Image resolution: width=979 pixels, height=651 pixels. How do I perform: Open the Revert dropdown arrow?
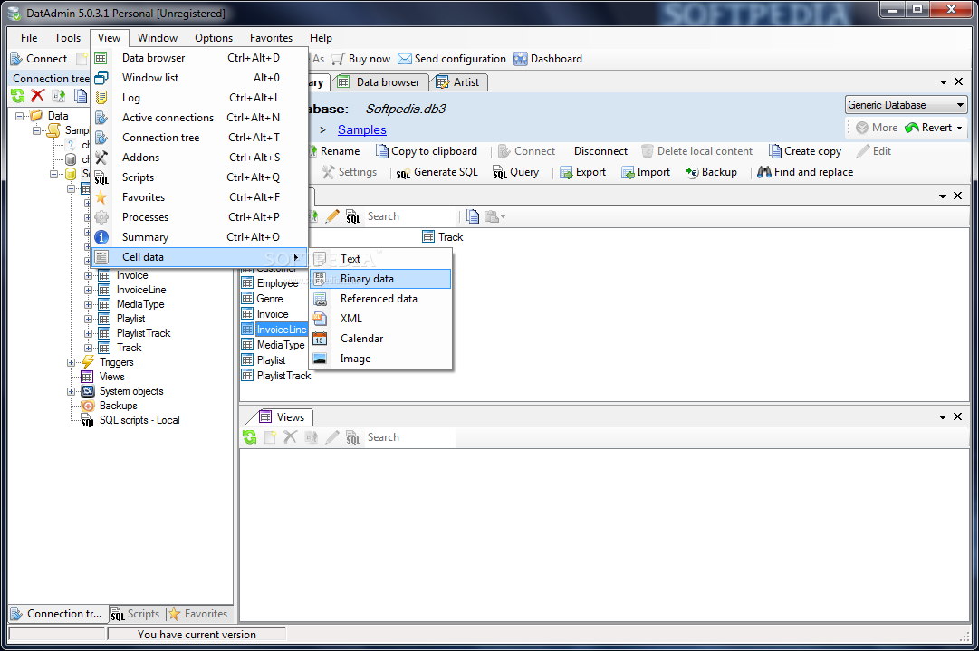point(960,128)
